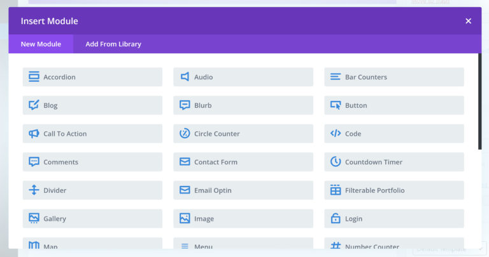Image resolution: width=489 pixels, height=257 pixels.
Task: Click the Login padlock icon
Action: tap(336, 218)
